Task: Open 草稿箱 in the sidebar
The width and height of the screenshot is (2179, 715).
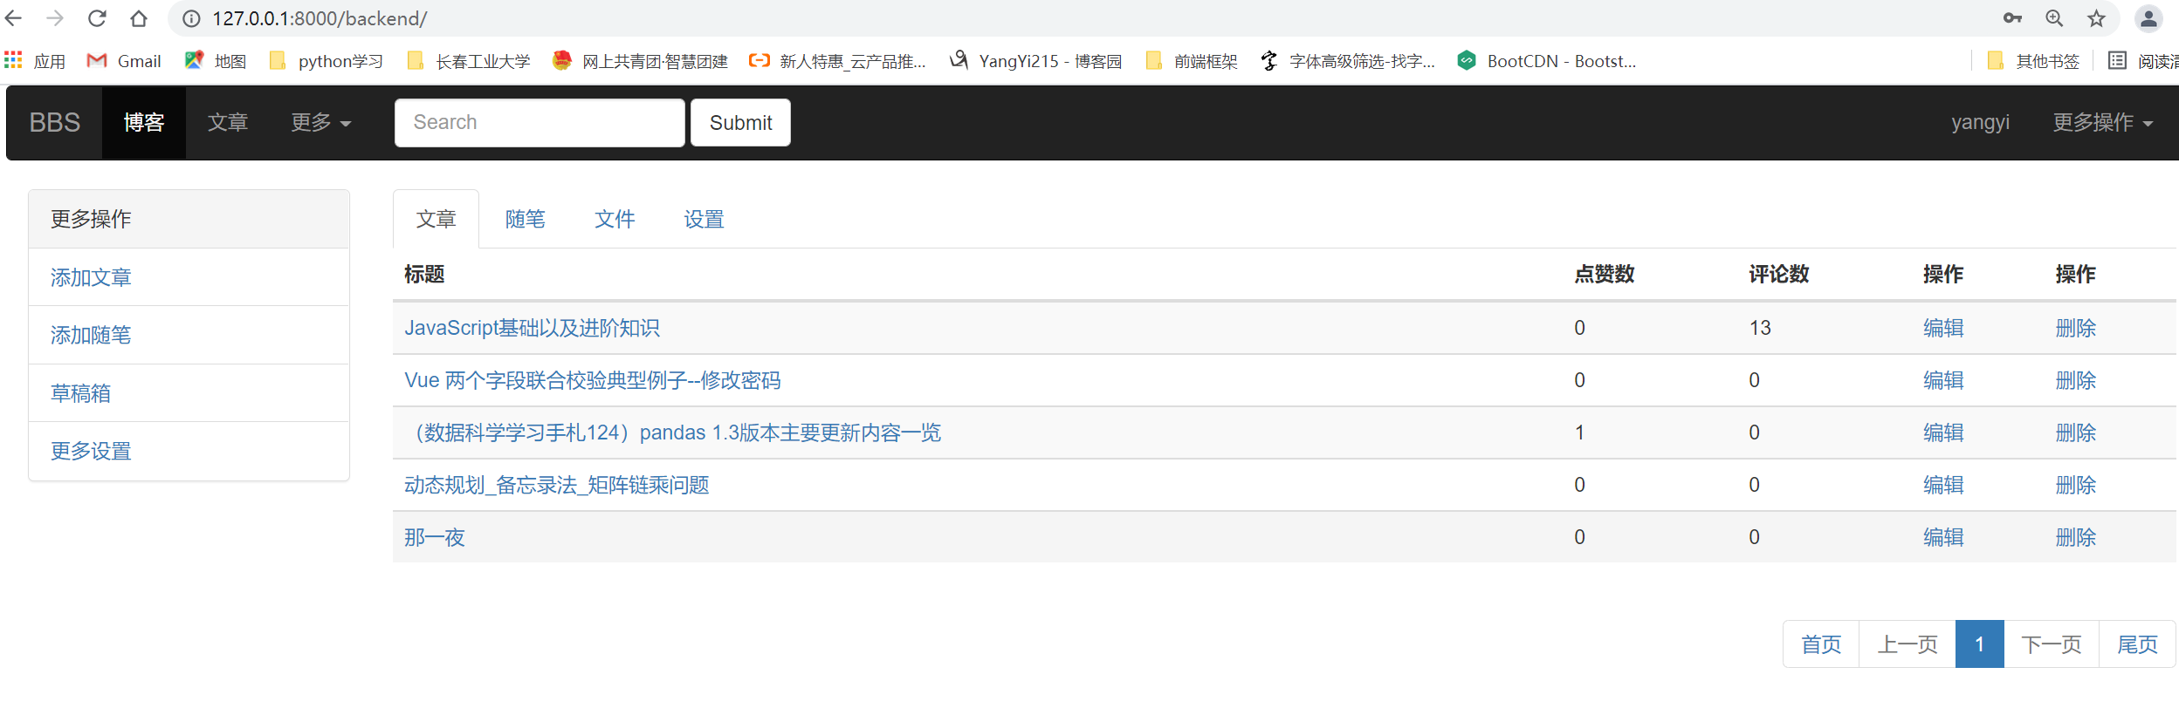Action: [x=80, y=393]
